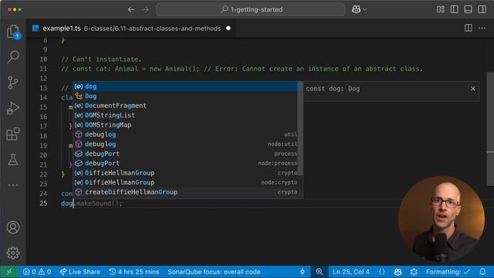Choose DOMStringList from suggestions
The height and width of the screenshot is (278, 494).
[186, 115]
